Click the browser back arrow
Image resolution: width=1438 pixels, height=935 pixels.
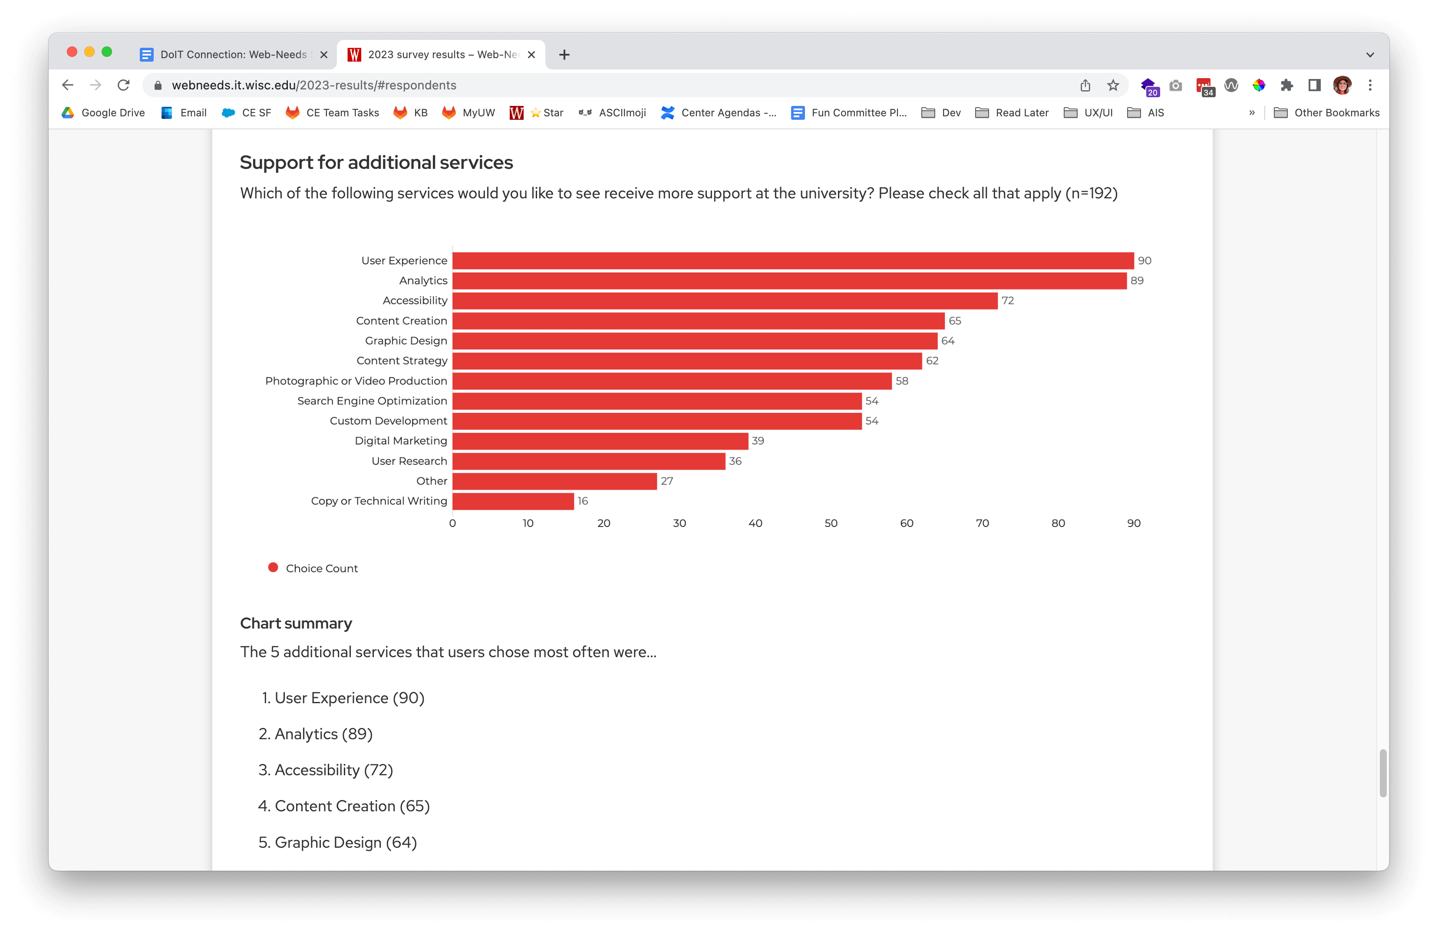coord(68,85)
